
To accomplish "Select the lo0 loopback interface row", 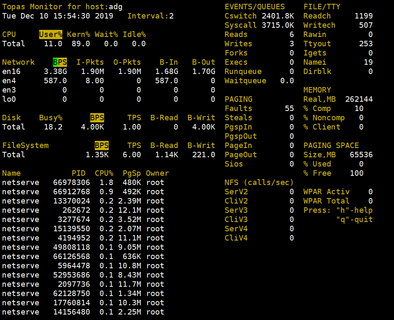I will 109,99.
